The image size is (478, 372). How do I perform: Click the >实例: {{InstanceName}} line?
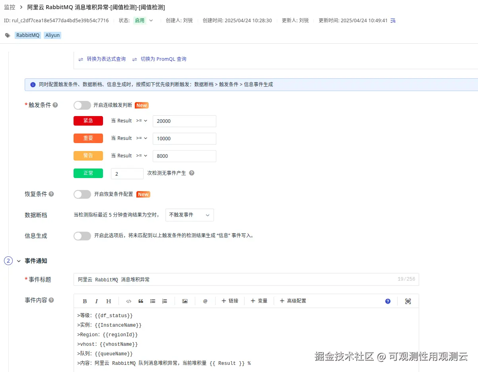click(109, 325)
